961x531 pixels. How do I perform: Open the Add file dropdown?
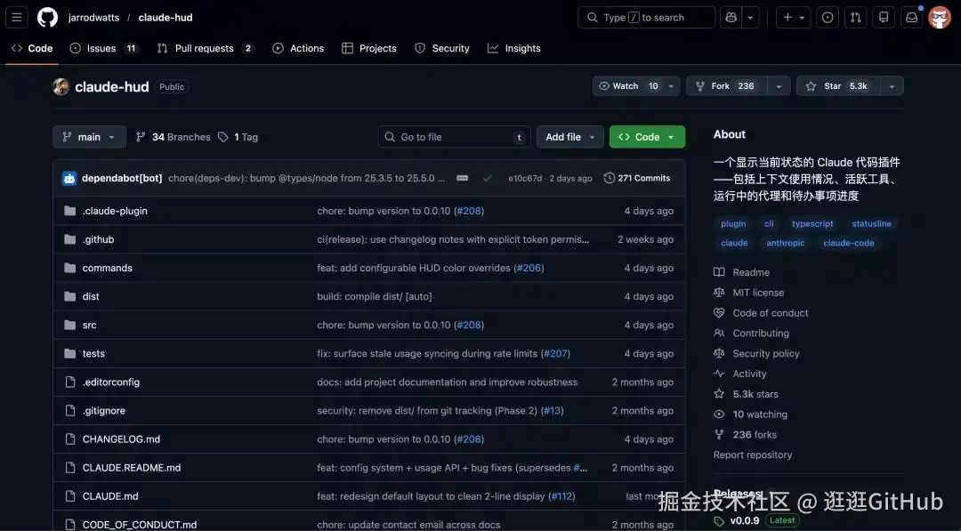[570, 137]
